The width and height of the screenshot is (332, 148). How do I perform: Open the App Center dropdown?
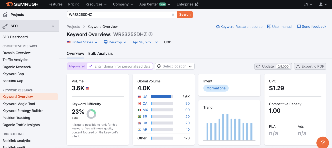pos(155,4)
